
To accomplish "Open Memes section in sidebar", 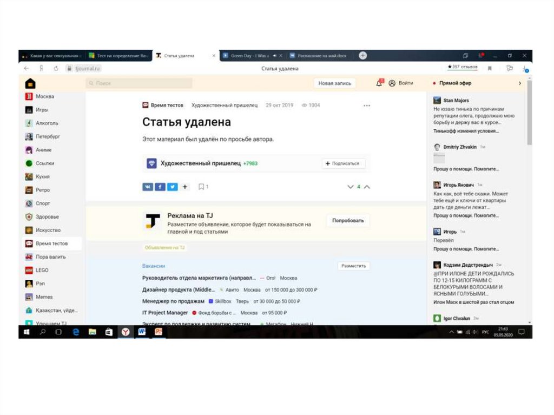I will [39, 297].
